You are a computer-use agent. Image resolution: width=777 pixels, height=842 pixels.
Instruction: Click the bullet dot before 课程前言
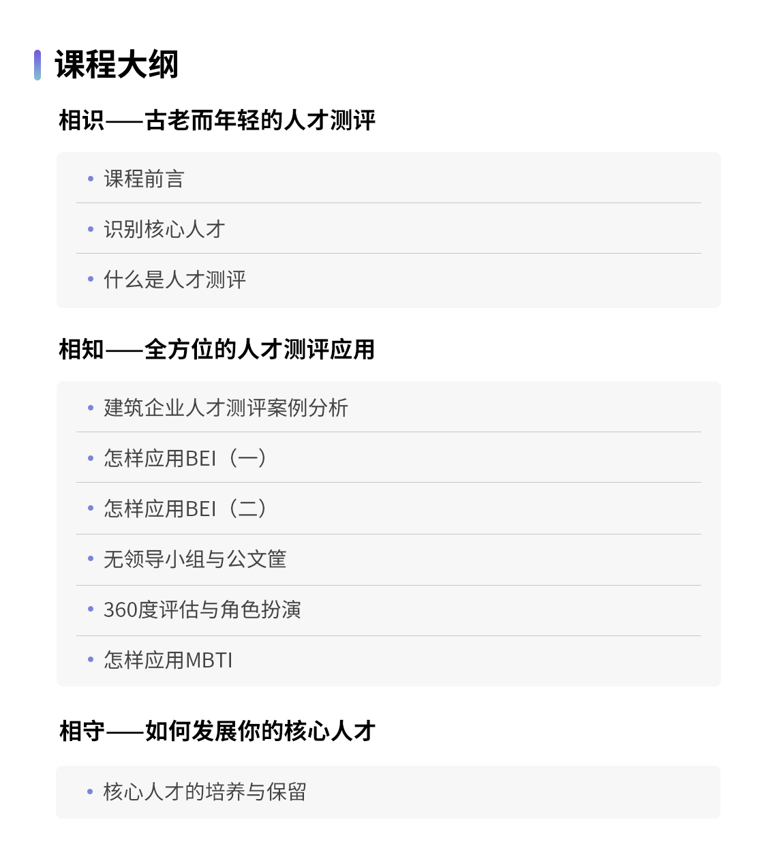(x=90, y=179)
